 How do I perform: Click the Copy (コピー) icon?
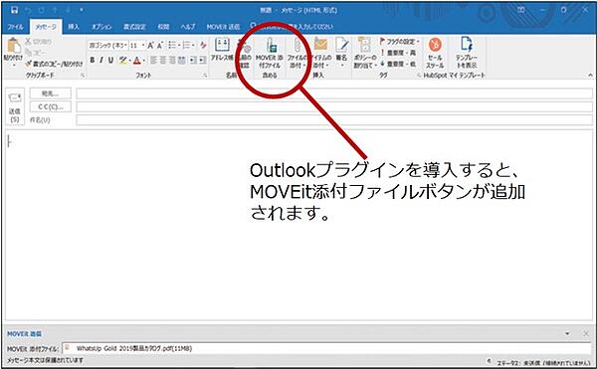coord(28,52)
